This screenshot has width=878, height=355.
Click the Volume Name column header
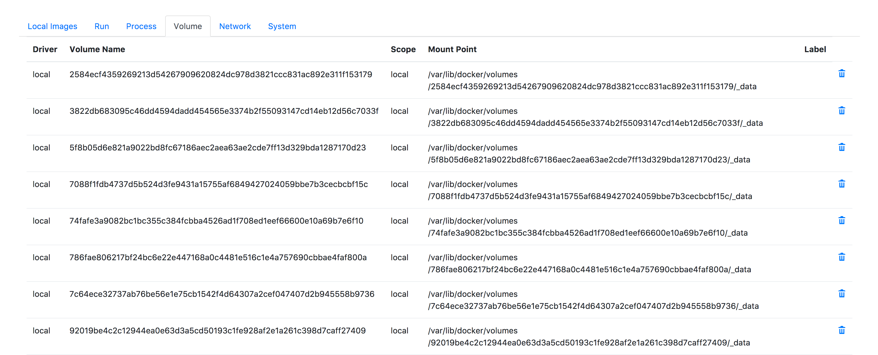(97, 49)
